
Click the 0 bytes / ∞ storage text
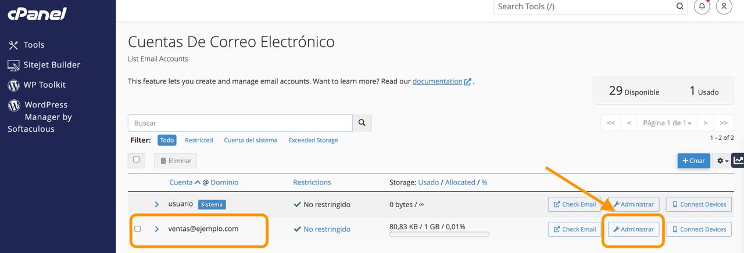tap(407, 204)
